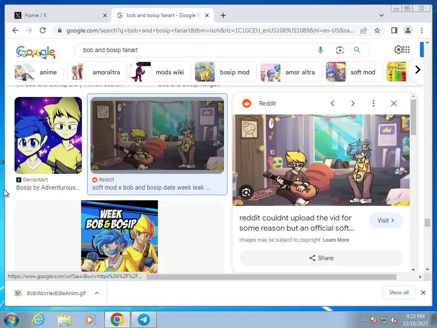
Task: Open the Week Bob & Bosip thumbnail
Action: coord(119,237)
